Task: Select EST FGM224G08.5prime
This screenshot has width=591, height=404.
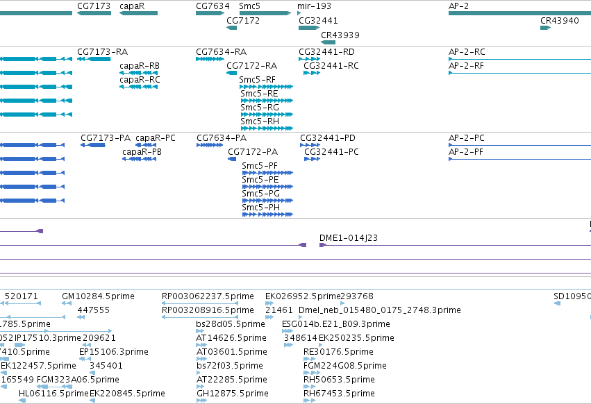Action: (312, 373)
